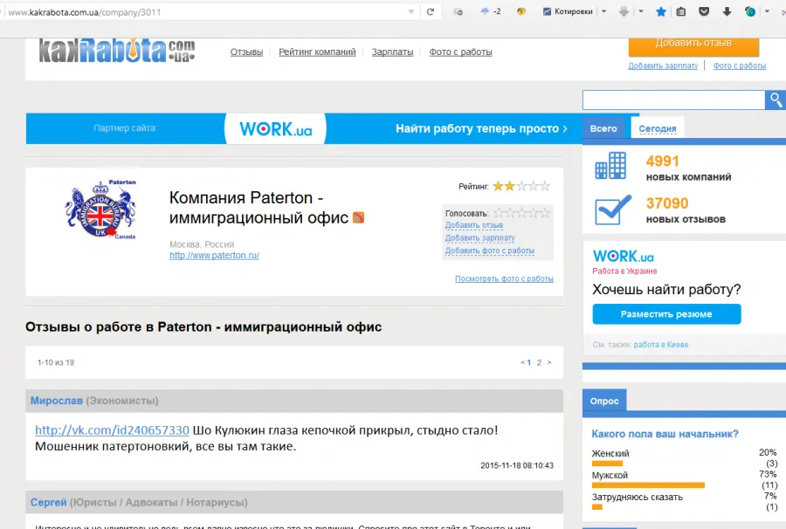The height and width of the screenshot is (529, 786).
Task: Open the Зарплаты menu link
Action: [392, 52]
